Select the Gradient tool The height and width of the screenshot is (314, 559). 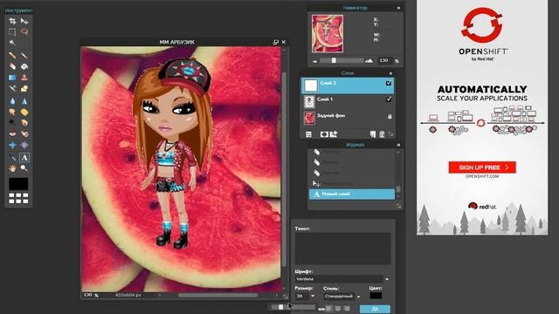click(12, 78)
